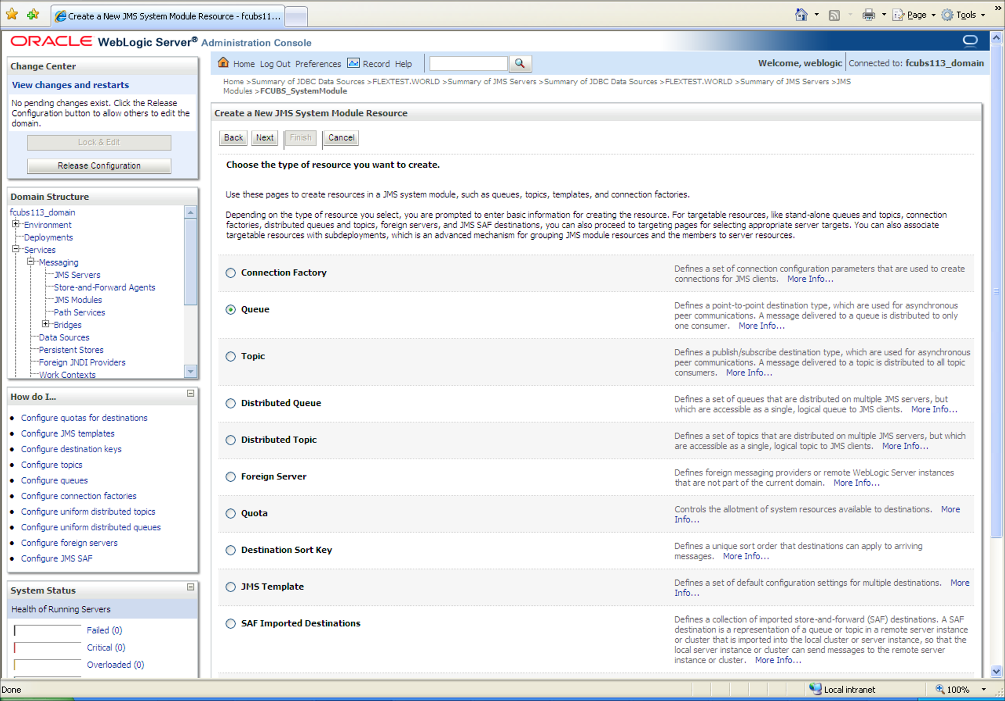Expand the Bridges tree node
The height and width of the screenshot is (701, 1005).
tap(46, 324)
